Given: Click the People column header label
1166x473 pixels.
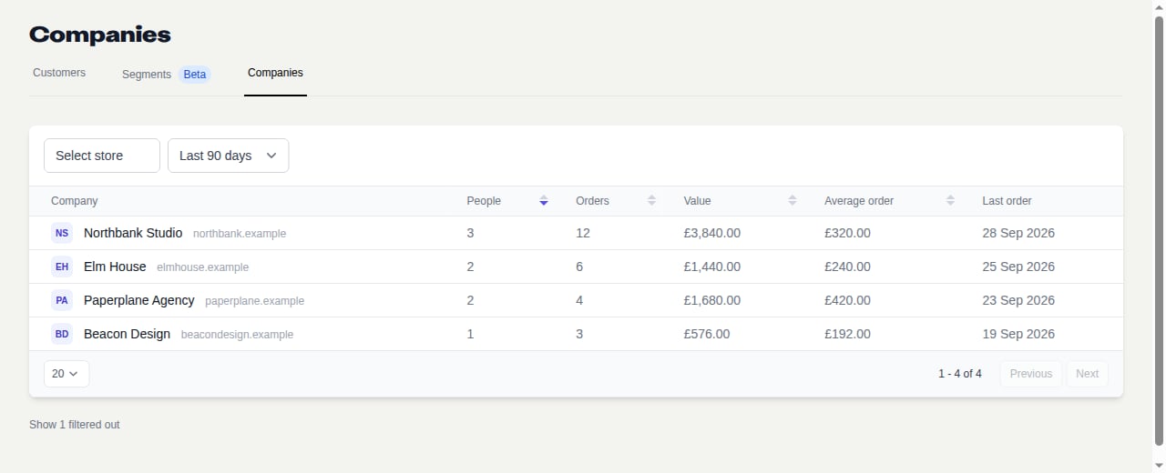Looking at the screenshot, I should [x=484, y=201].
